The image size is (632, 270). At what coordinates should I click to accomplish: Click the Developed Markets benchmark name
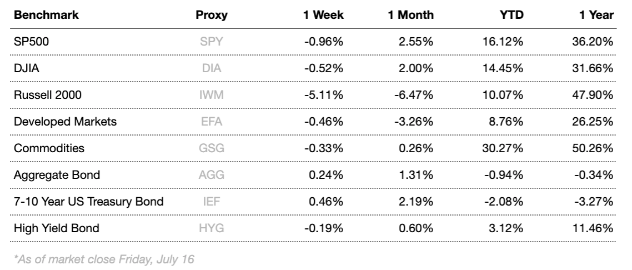64,122
